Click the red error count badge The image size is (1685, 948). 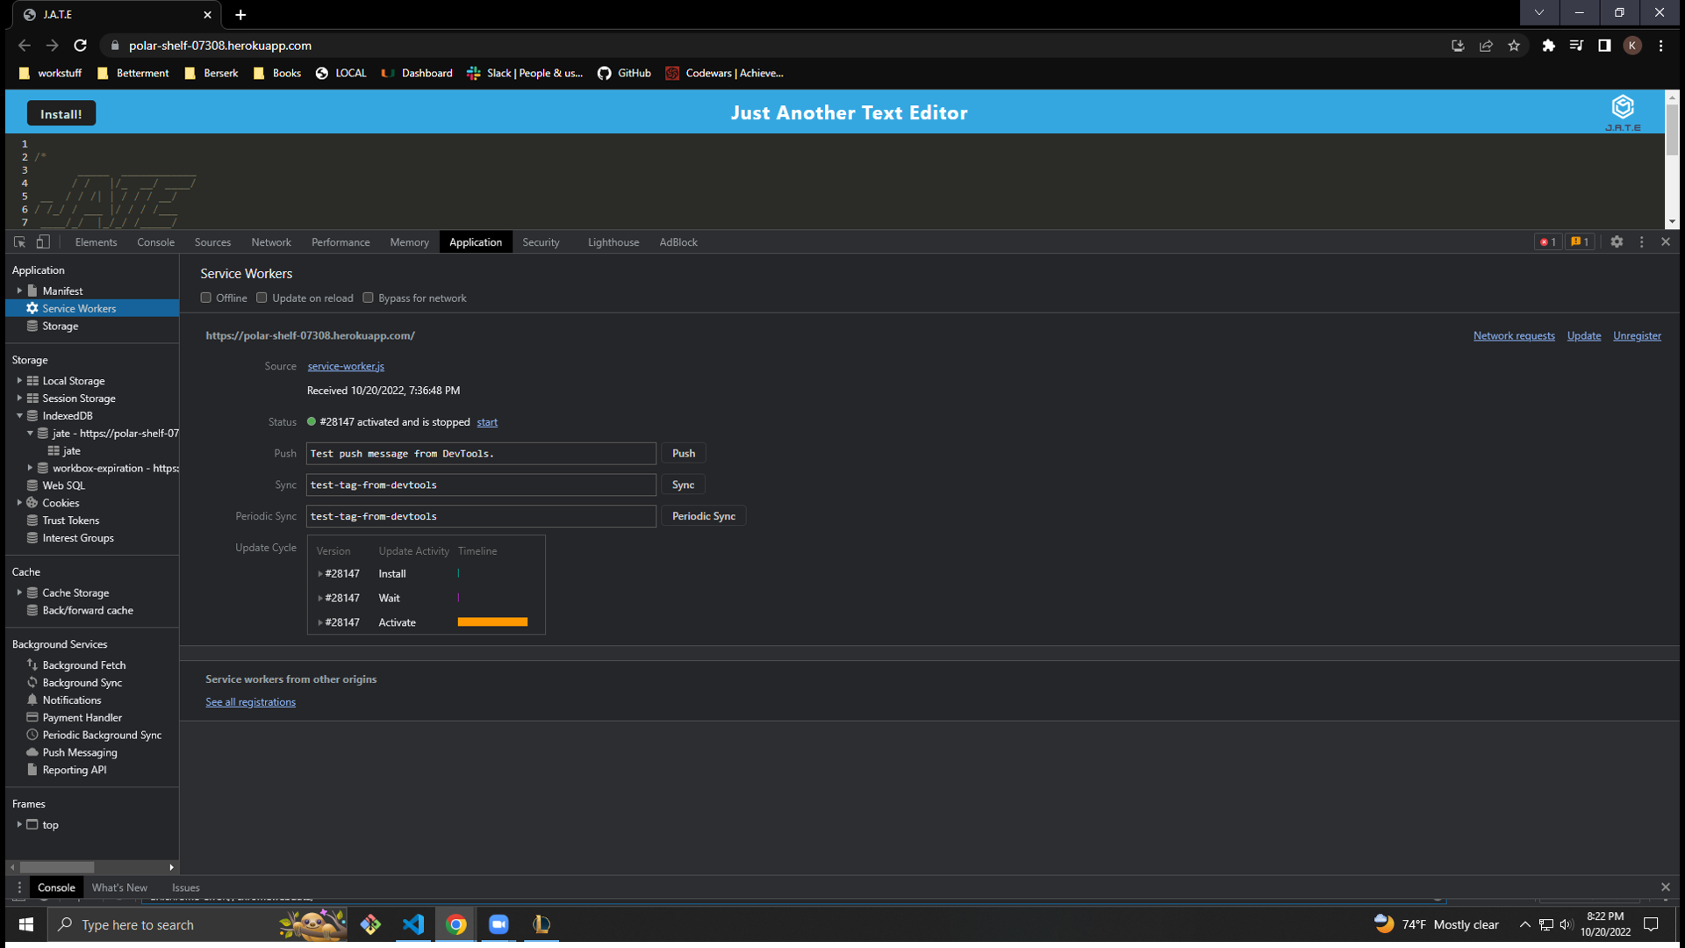pyautogui.click(x=1547, y=242)
